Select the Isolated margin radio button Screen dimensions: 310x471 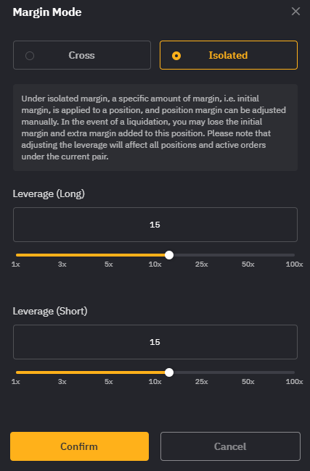(x=176, y=56)
